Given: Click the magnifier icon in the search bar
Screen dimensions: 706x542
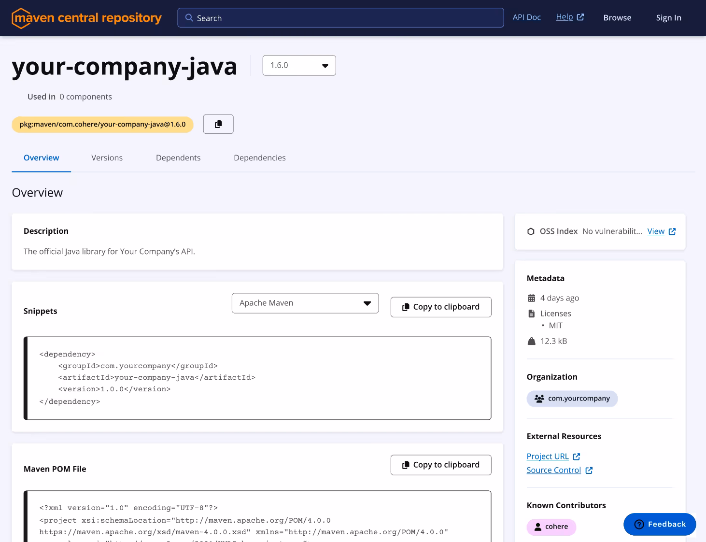Looking at the screenshot, I should tap(189, 18).
